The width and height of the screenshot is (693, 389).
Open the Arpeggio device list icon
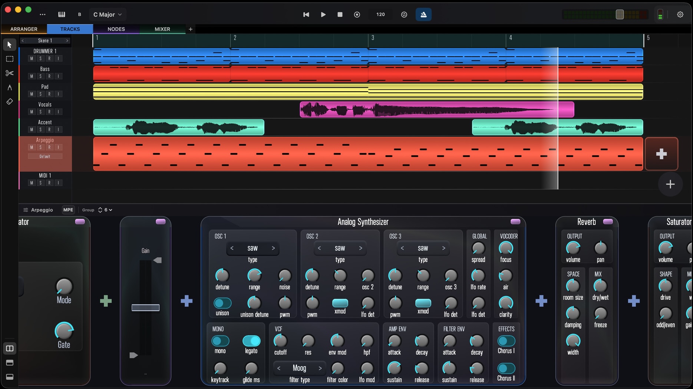(x=26, y=210)
